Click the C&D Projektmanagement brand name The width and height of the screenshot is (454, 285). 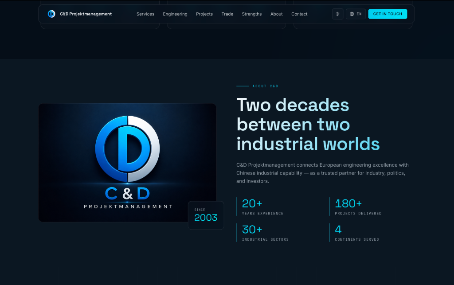pyautogui.click(x=86, y=14)
